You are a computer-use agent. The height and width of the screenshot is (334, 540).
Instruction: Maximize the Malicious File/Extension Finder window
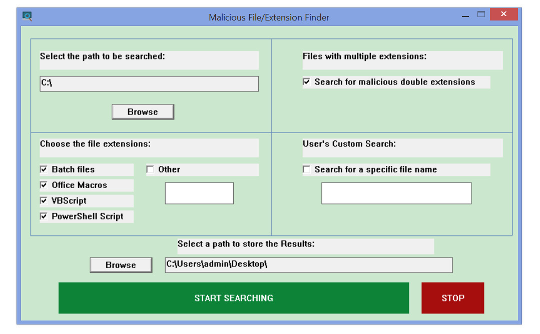(x=481, y=14)
